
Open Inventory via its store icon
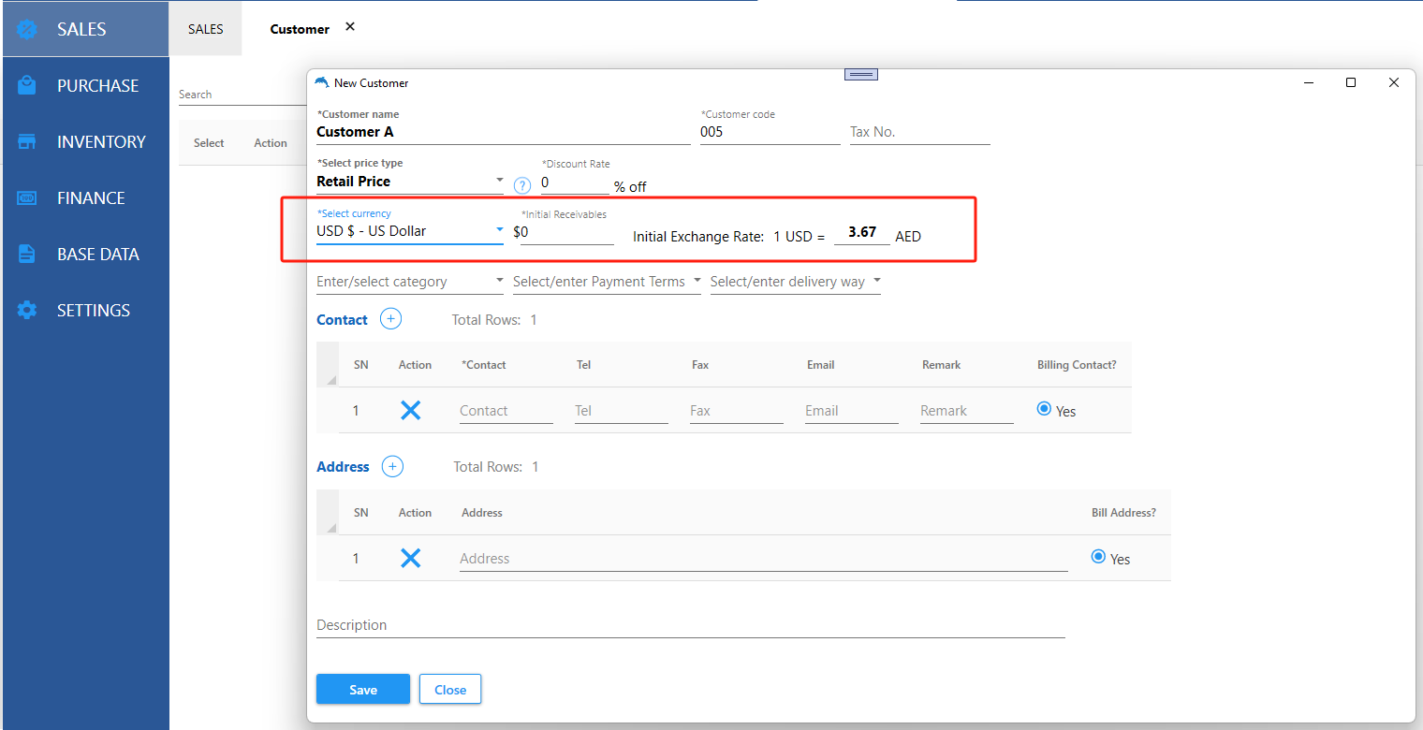[27, 141]
